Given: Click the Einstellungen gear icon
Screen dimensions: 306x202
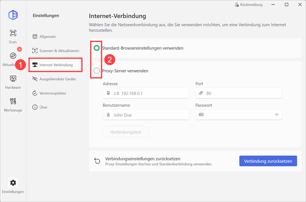Looking at the screenshot, I should click(13, 183).
